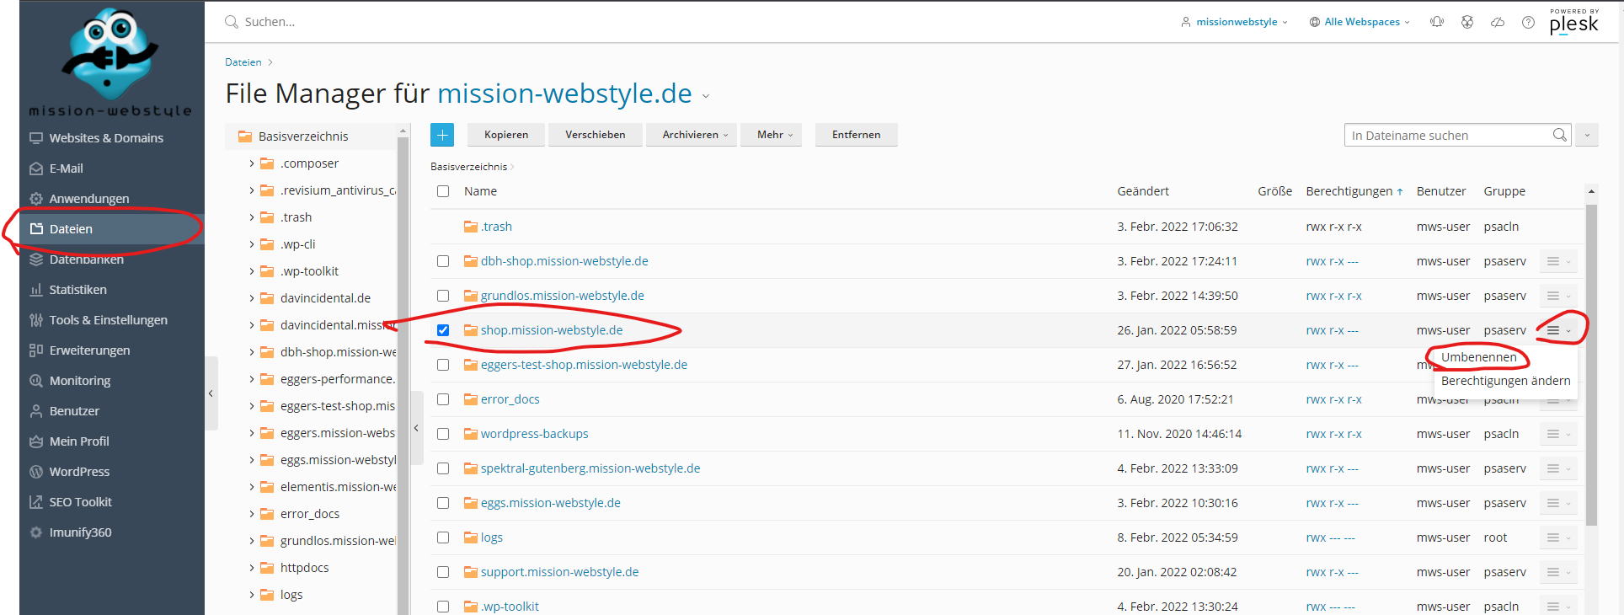Open the notifications bell icon in header
Image resolution: width=1624 pixels, height=615 pixels.
pyautogui.click(x=1437, y=22)
